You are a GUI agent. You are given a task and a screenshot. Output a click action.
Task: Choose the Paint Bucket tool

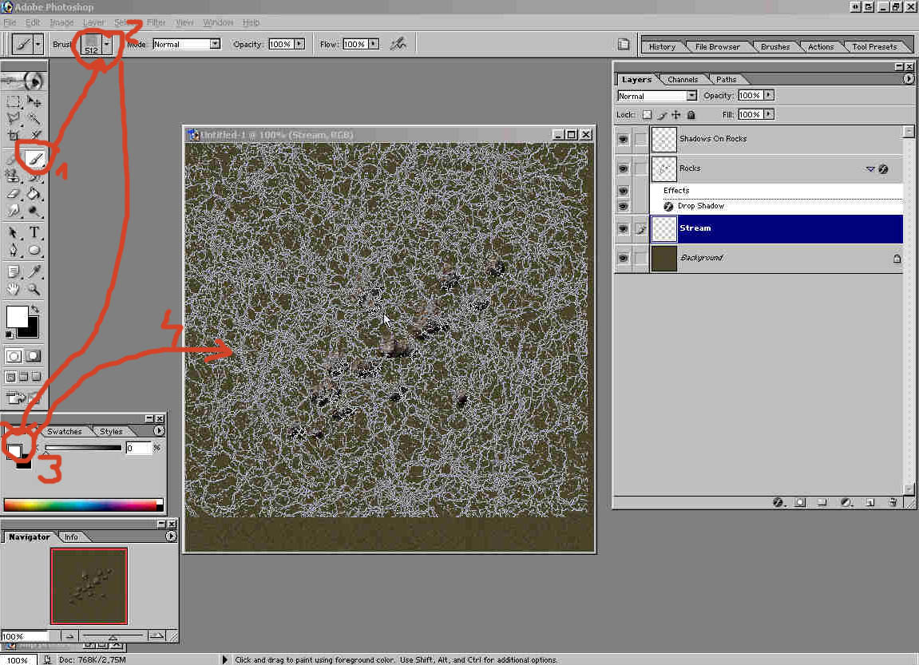pyautogui.click(x=34, y=193)
